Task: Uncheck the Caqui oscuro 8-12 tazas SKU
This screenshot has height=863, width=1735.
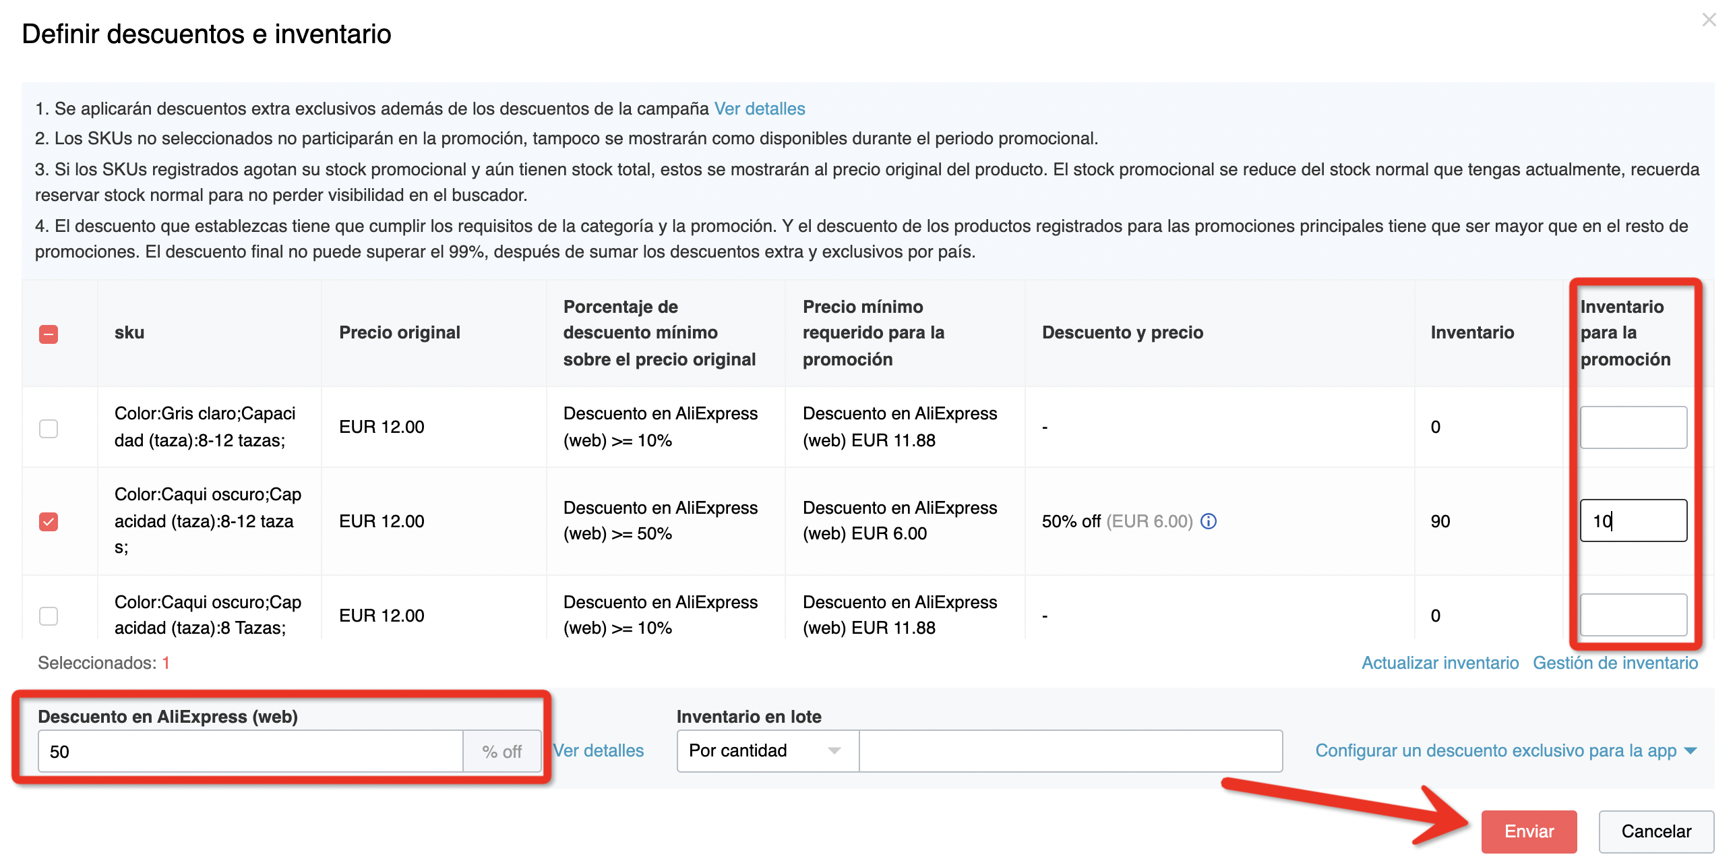Action: (x=49, y=521)
